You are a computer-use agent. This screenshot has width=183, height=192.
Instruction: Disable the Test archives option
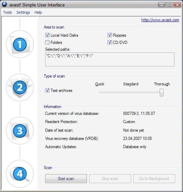47,90
